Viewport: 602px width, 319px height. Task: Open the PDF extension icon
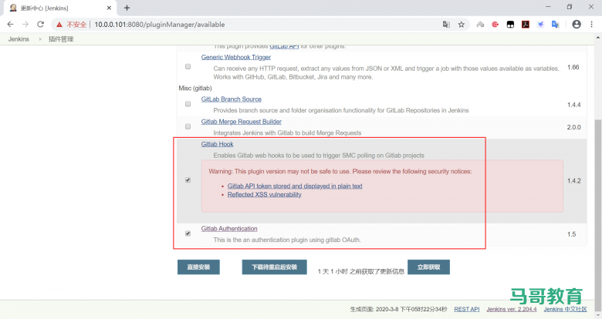pos(526,24)
